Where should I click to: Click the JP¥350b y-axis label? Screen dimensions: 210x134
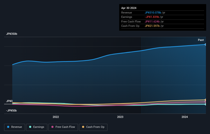click(12, 34)
